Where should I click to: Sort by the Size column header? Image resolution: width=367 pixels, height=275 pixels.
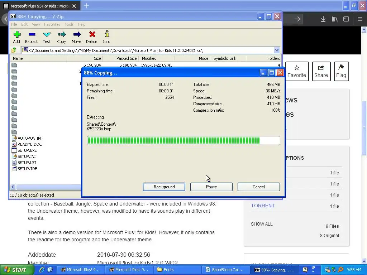85,58
